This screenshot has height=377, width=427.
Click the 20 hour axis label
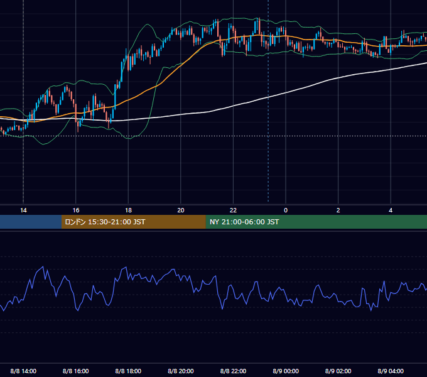[x=181, y=210]
